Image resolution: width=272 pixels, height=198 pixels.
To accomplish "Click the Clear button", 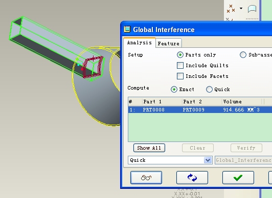I will pos(198,148).
